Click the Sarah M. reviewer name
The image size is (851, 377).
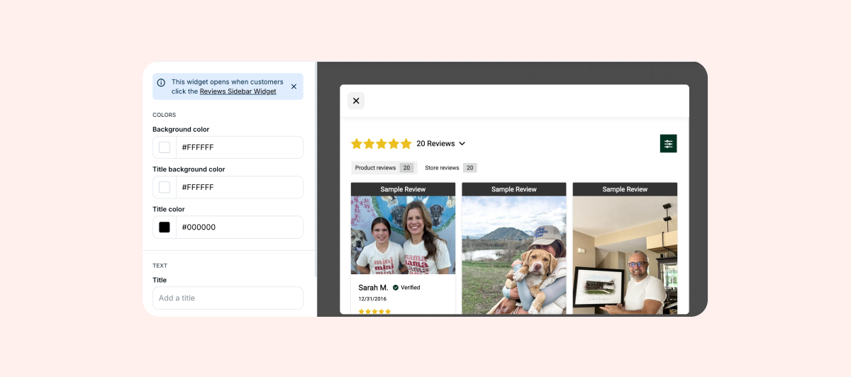(373, 288)
